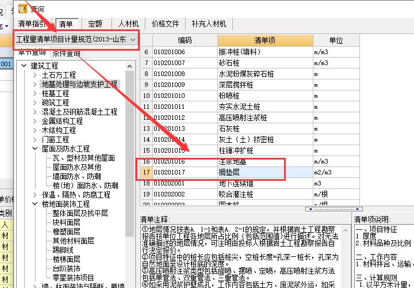Collapse the 建筑工程 tree node
This screenshot has width=414, height=288.
[x=24, y=65]
